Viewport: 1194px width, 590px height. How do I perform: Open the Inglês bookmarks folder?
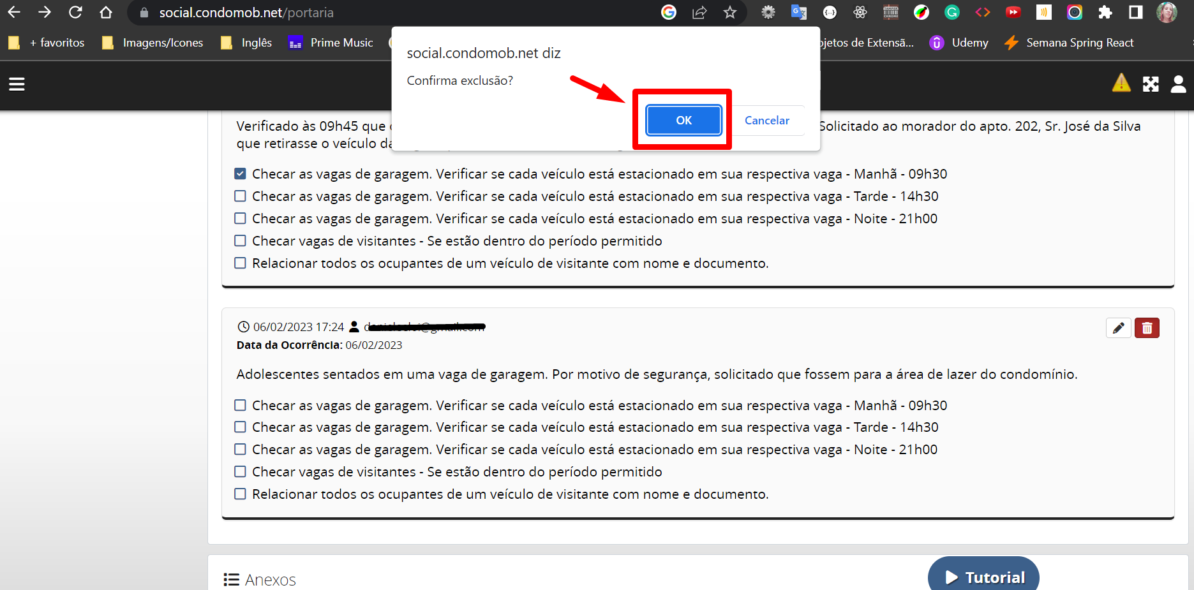click(246, 43)
